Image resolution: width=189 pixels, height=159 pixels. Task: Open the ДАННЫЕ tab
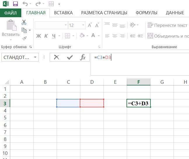point(175,13)
